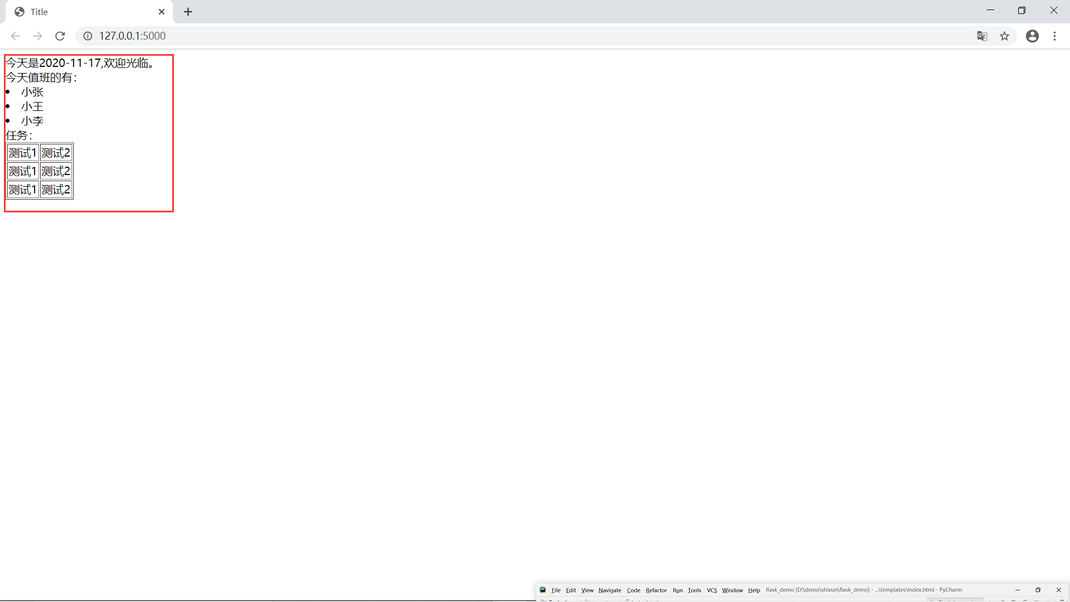Bookmark this page with star icon
The height and width of the screenshot is (602, 1070).
1004,36
